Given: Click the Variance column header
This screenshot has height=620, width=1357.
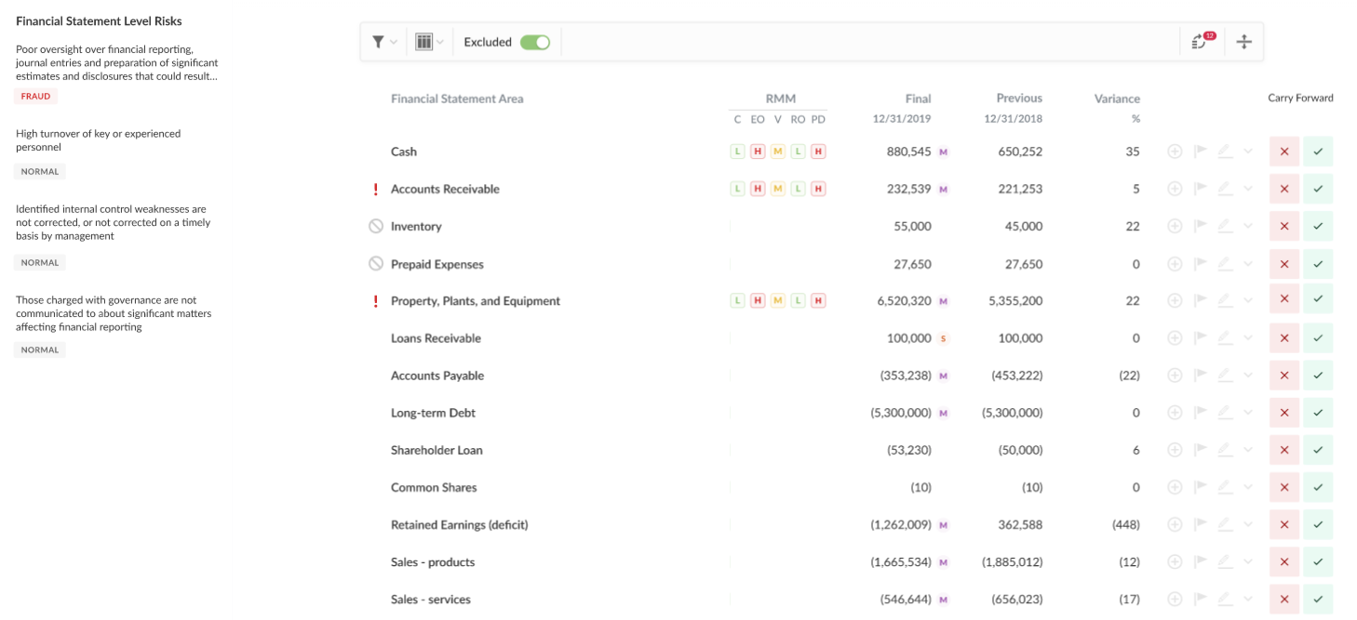Looking at the screenshot, I should 1117,99.
